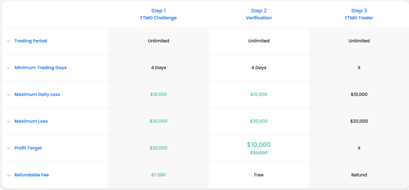409x190 pixels.
Task: Expand the Refundable Fee row chevron
Action: pos(9,175)
